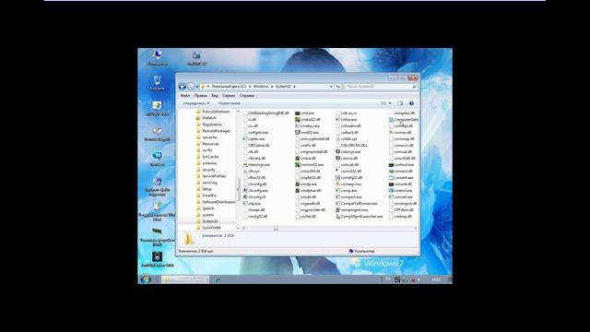
Task: Select the colorcpl.exe file icon
Action: [x=338, y=151]
